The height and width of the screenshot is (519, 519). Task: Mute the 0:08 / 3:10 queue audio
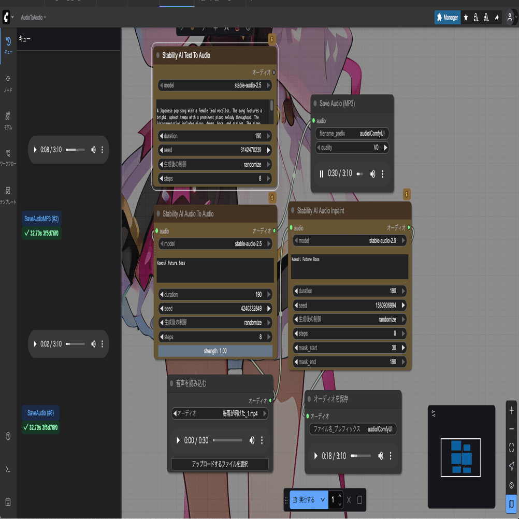tap(93, 150)
